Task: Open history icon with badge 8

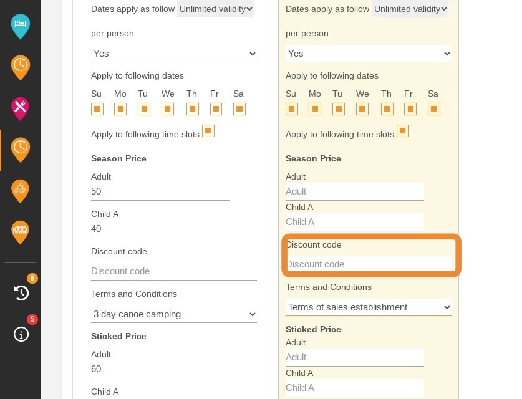Action: point(21,293)
